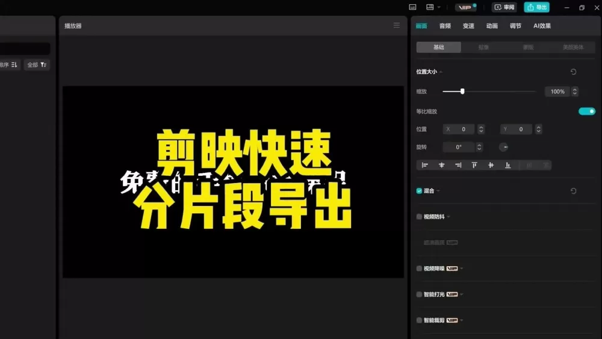The width and height of the screenshot is (602, 339).
Task: Click the 审阅 review button
Action: (504, 7)
